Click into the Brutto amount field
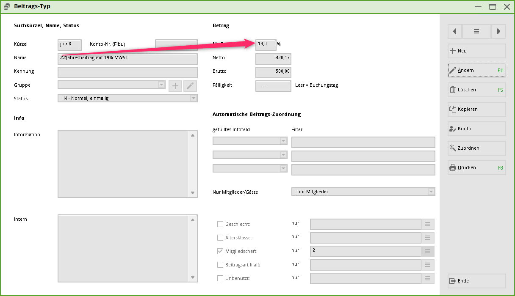The height and width of the screenshot is (296, 515). point(273,72)
